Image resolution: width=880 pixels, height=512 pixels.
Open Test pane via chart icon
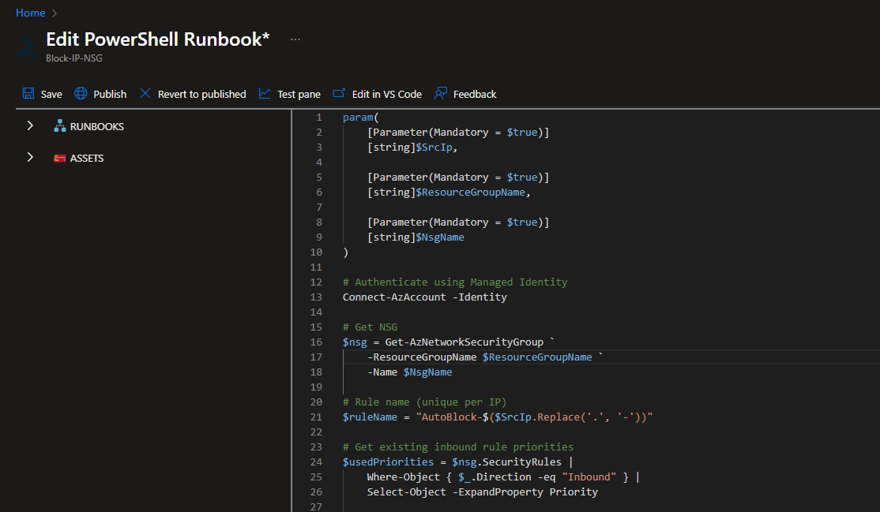[x=265, y=94]
